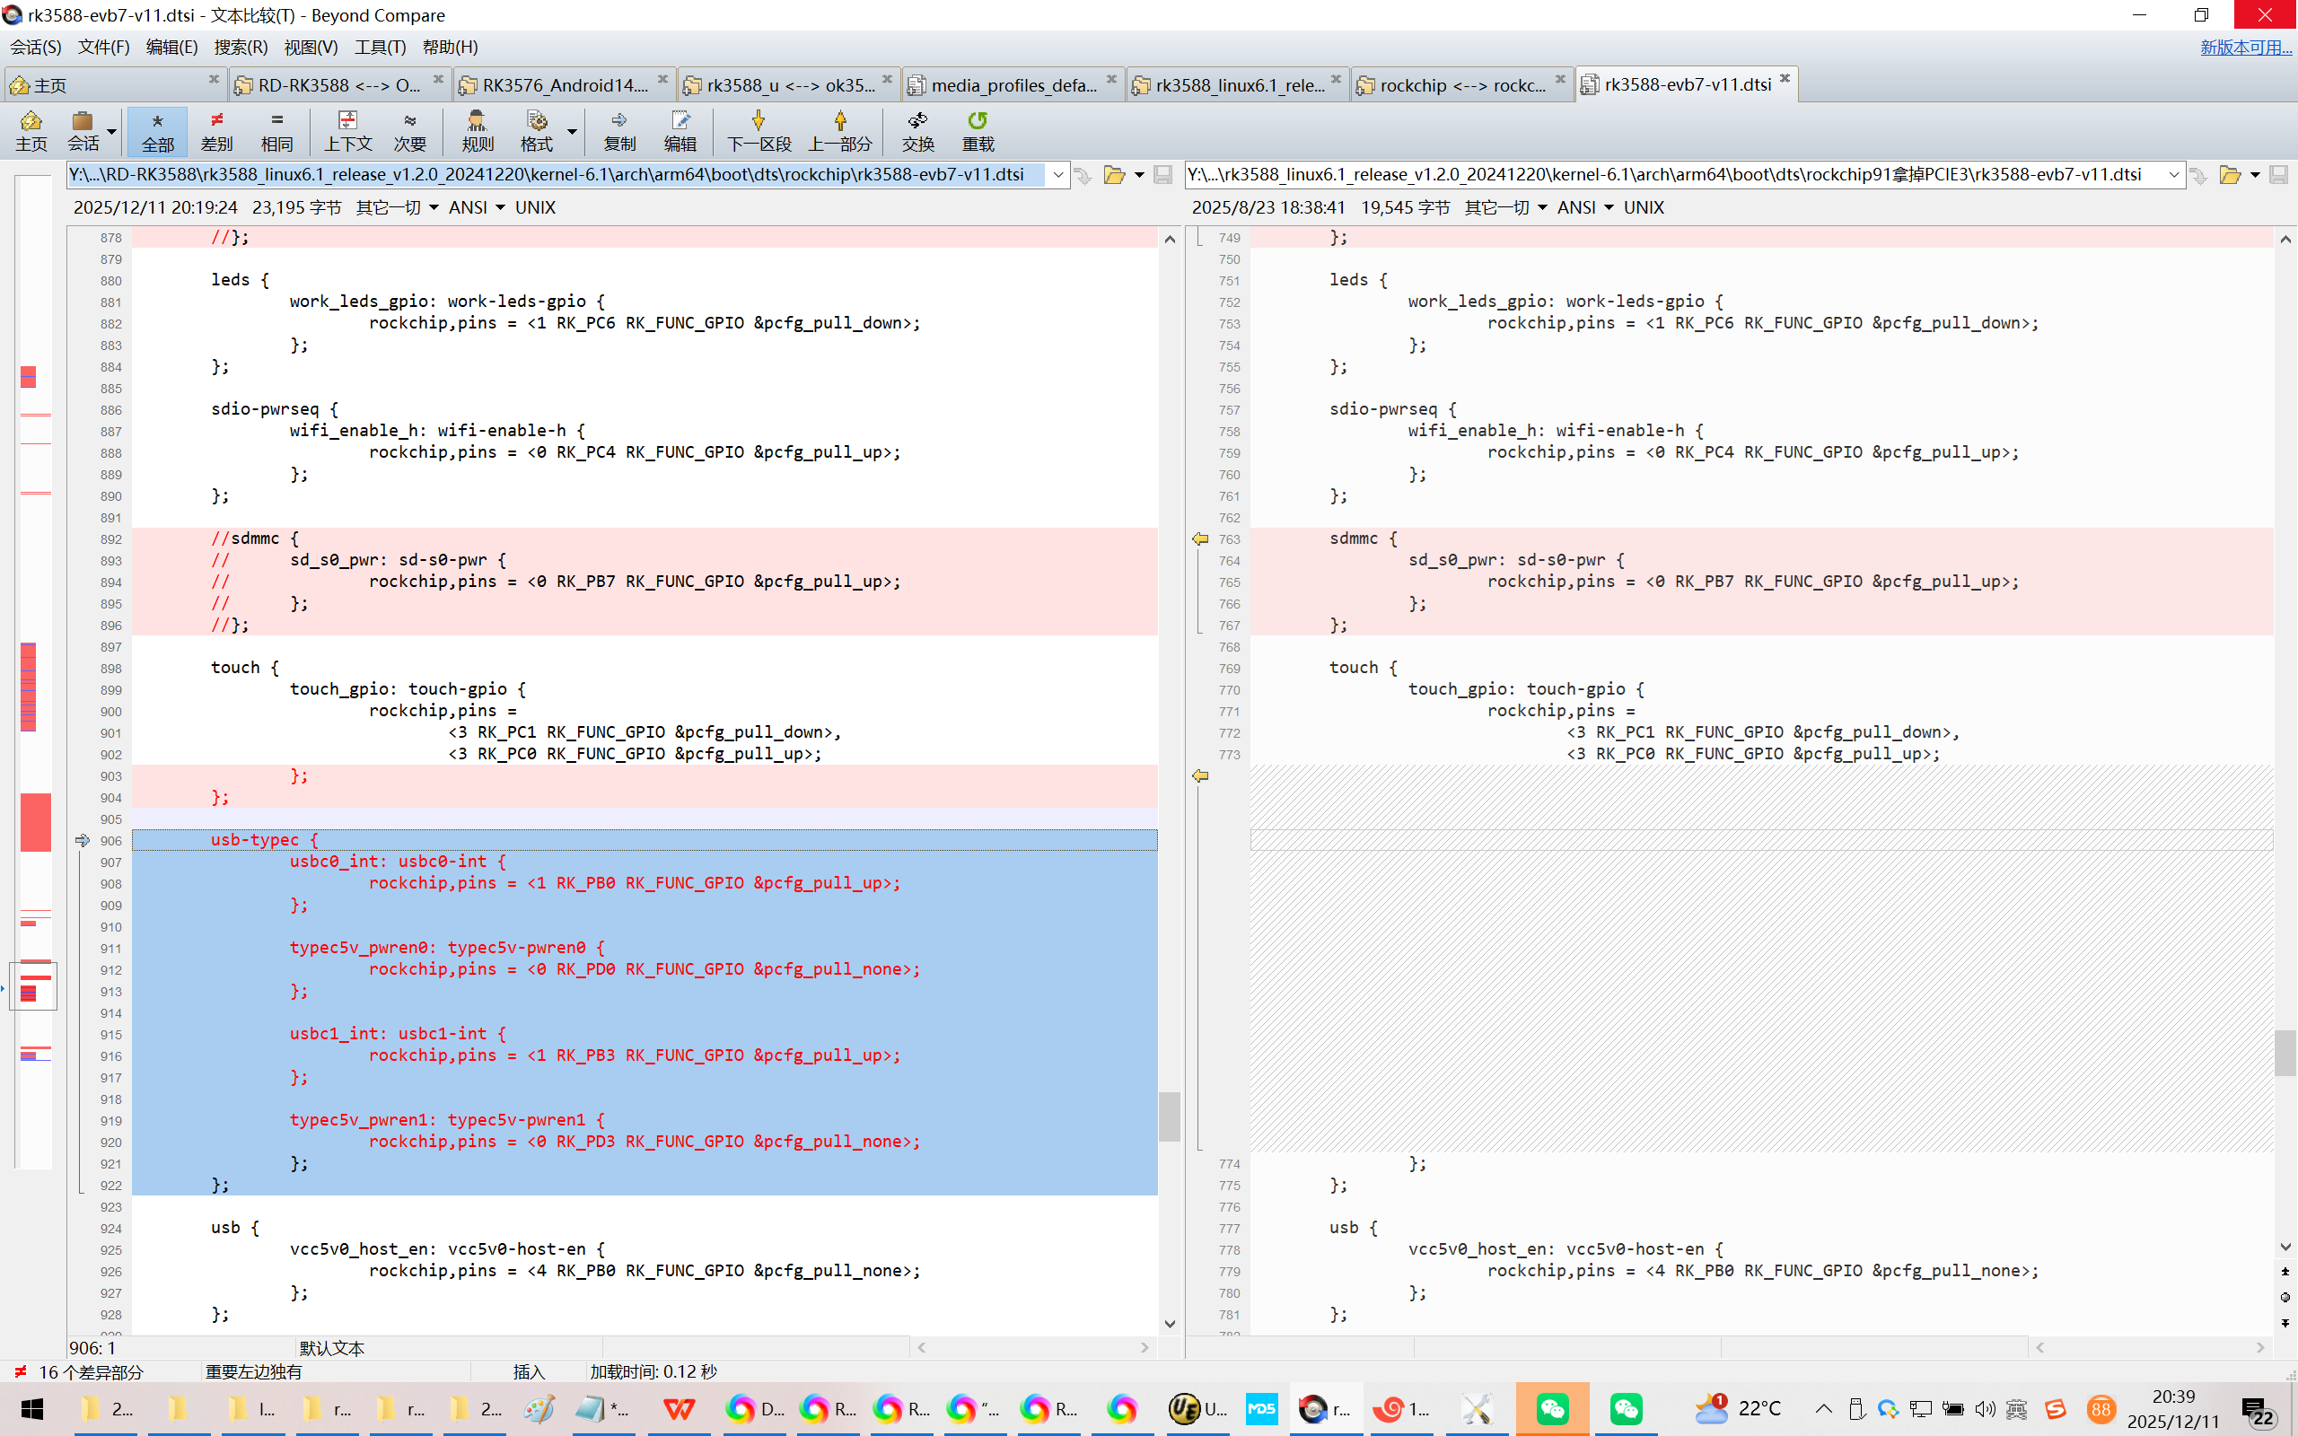Click the Reload (重载) toolbar icon
Viewport: 2298px width, 1436px height.
tap(978, 130)
